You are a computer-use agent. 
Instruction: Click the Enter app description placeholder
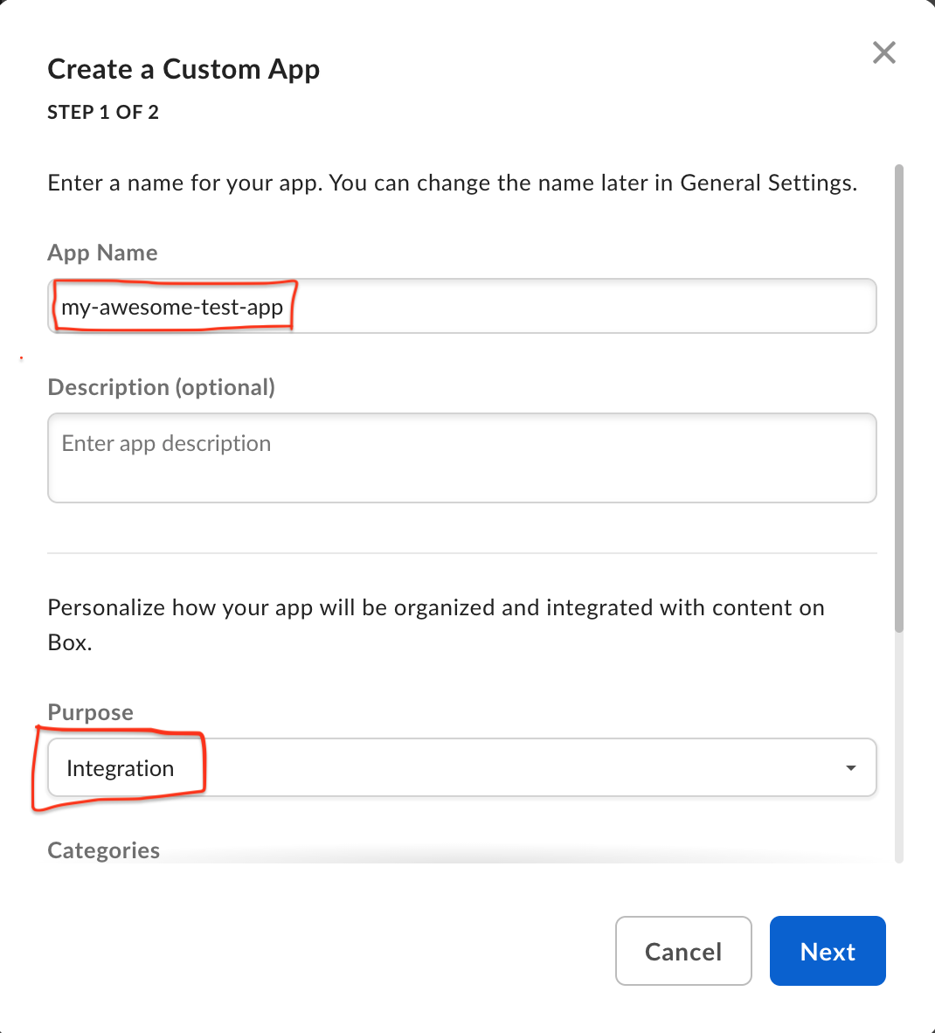pos(166,443)
